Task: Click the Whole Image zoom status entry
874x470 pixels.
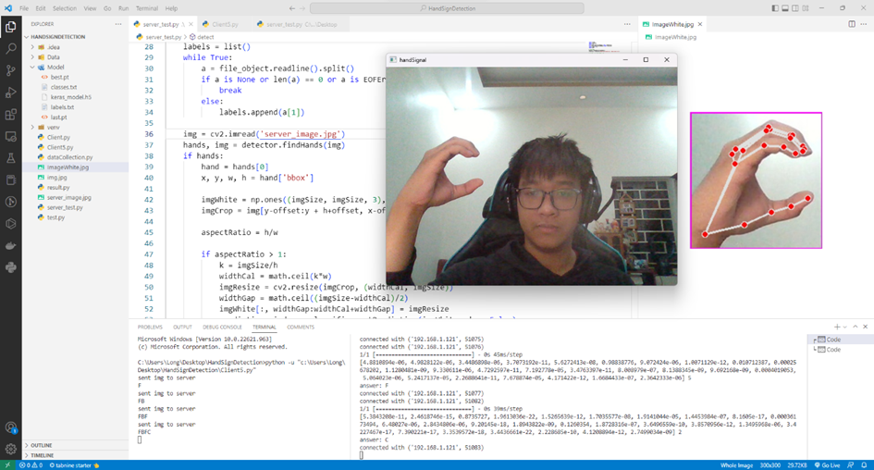Action: (x=736, y=465)
